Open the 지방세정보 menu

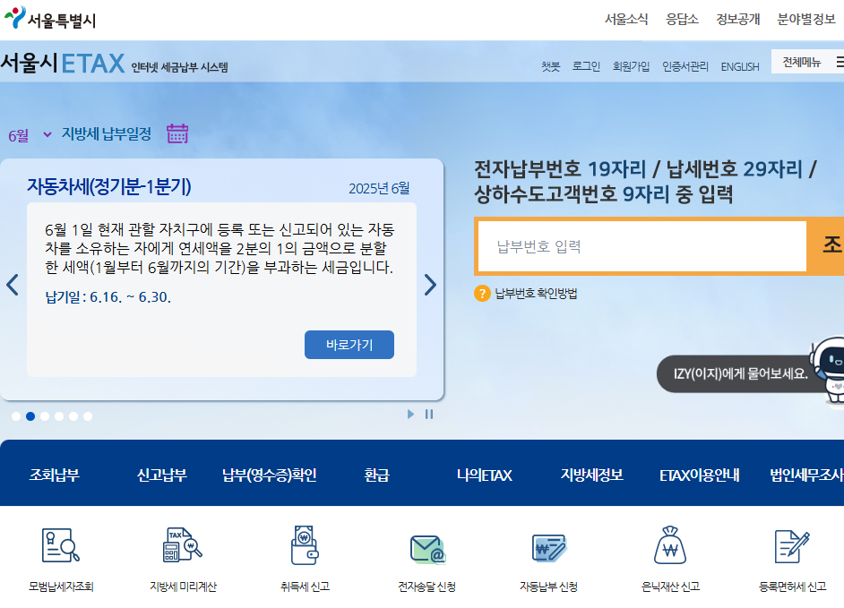click(591, 475)
